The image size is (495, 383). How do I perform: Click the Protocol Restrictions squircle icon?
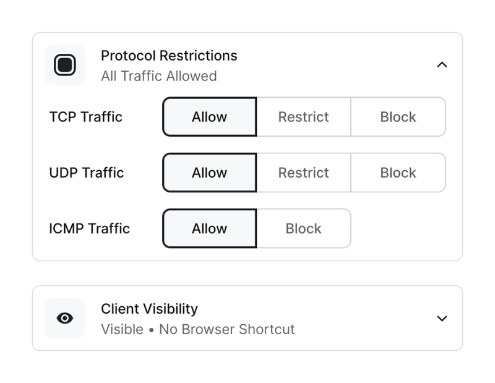(65, 64)
